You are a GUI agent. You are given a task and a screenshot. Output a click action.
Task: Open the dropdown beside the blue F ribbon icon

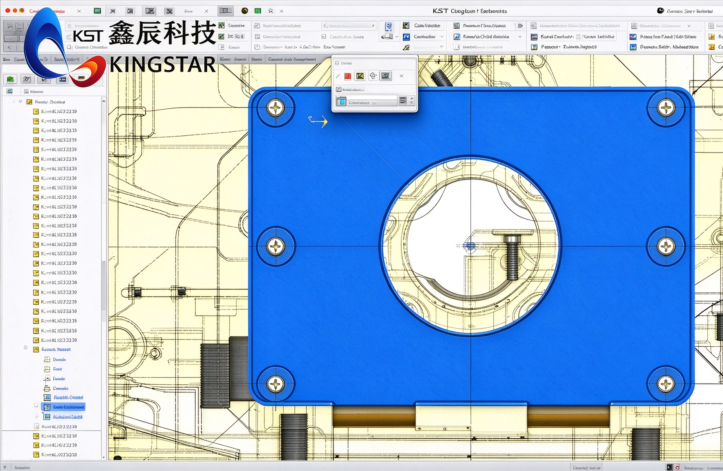442,37
